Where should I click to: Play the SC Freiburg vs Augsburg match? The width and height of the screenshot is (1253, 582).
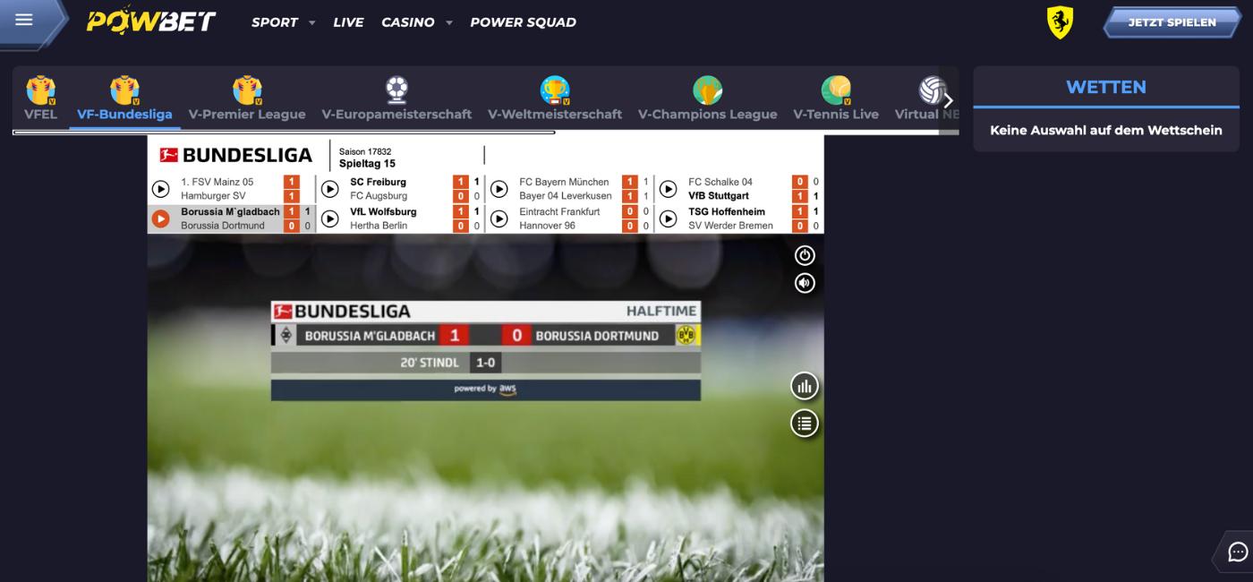click(329, 189)
